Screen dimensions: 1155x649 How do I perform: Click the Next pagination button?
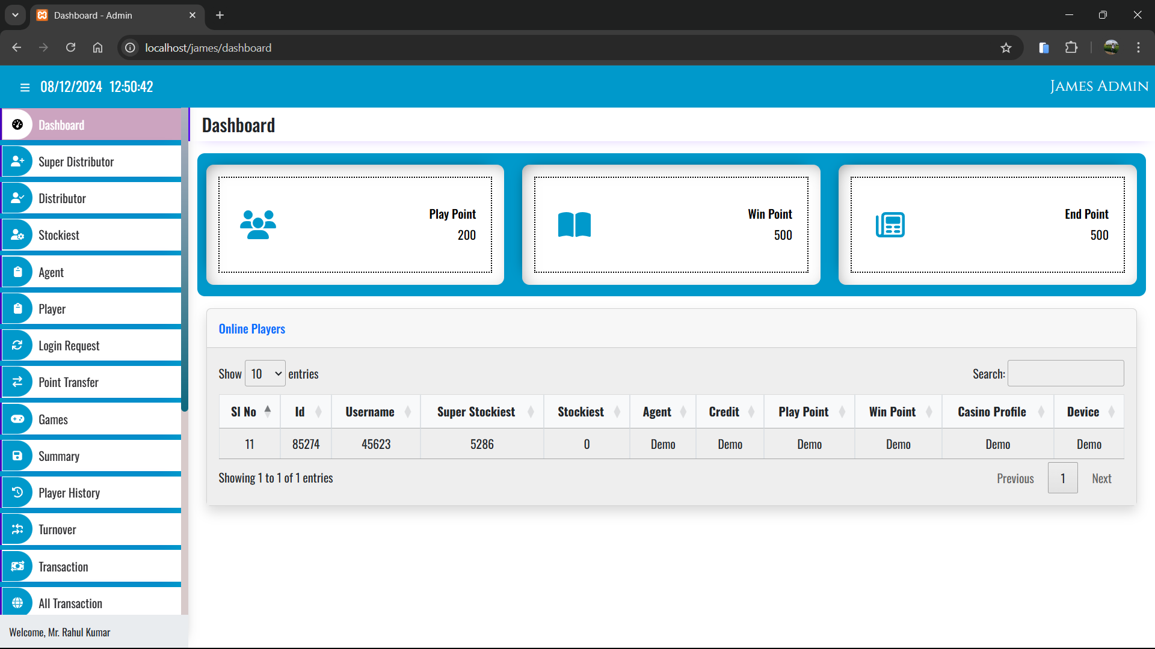click(1101, 478)
